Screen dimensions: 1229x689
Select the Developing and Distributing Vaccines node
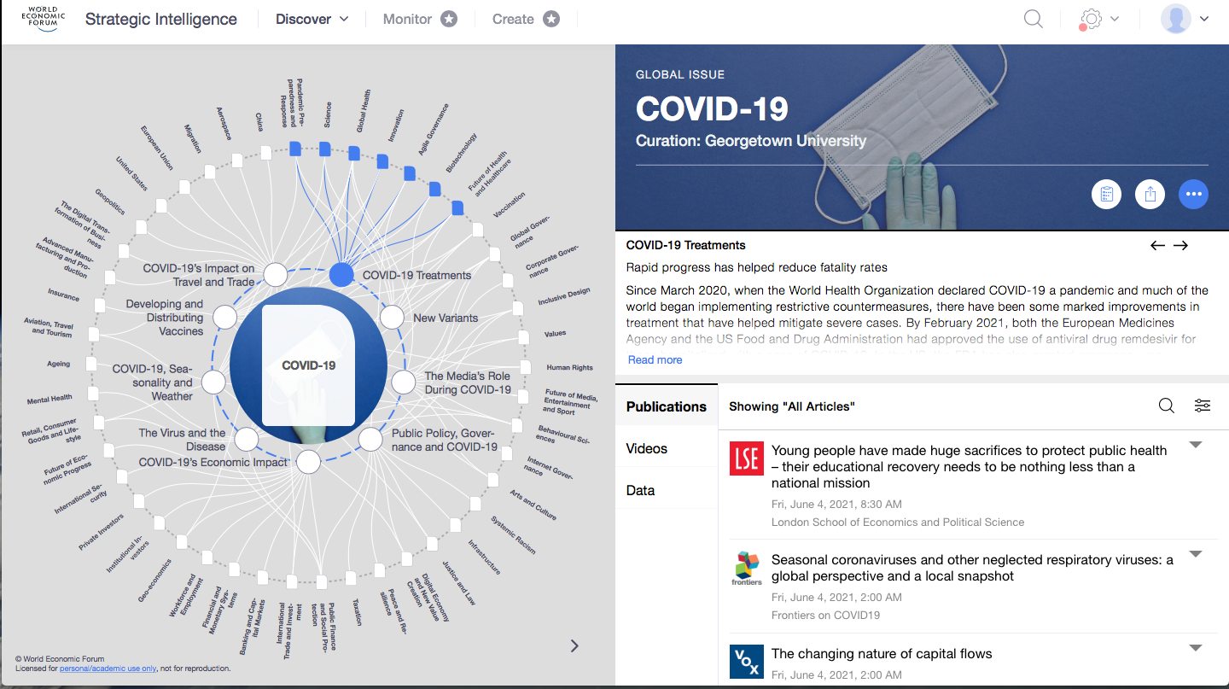click(x=224, y=318)
